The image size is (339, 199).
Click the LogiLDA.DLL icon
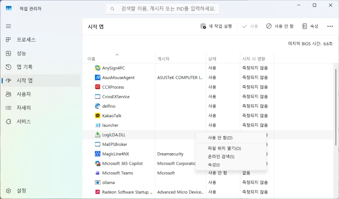(x=98, y=135)
